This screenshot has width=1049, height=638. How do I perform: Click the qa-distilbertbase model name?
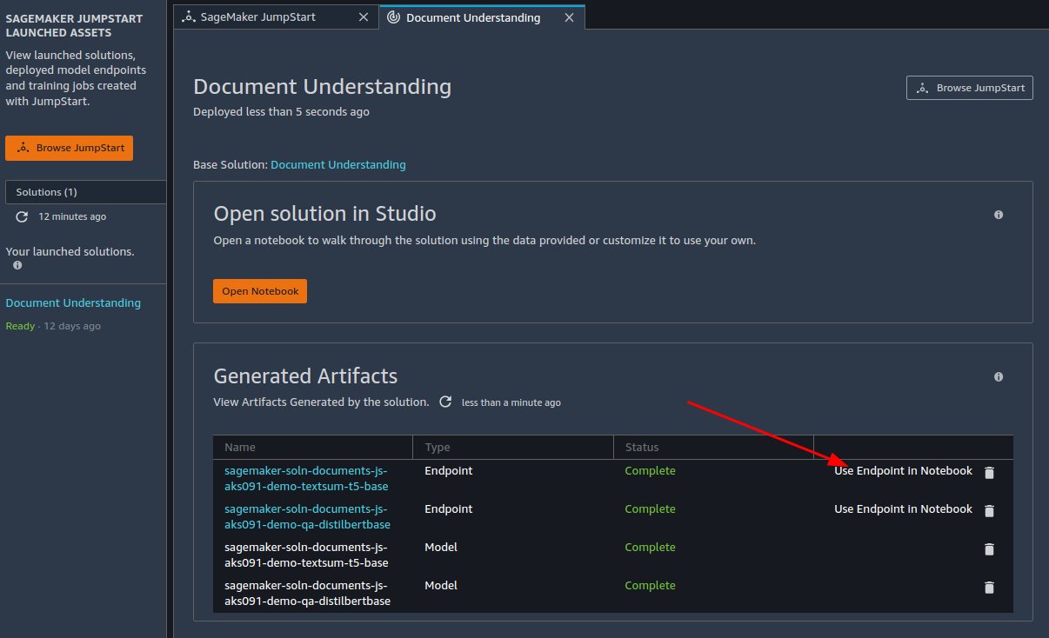click(x=307, y=593)
